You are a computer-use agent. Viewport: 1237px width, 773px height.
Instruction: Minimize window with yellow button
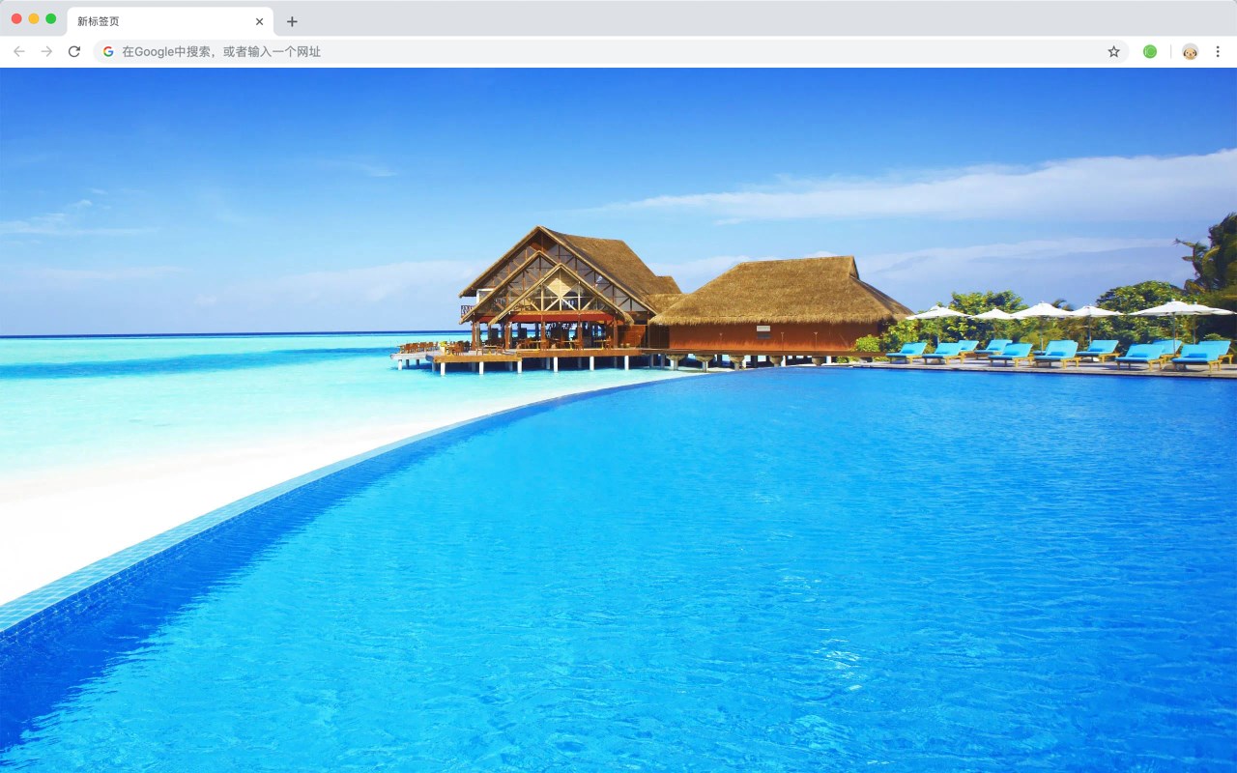tap(34, 18)
